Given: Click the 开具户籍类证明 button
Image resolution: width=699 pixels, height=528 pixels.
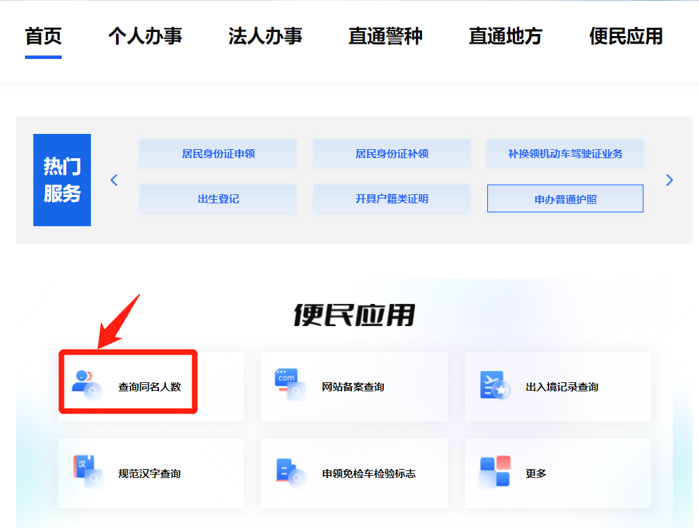Looking at the screenshot, I should click(391, 199).
